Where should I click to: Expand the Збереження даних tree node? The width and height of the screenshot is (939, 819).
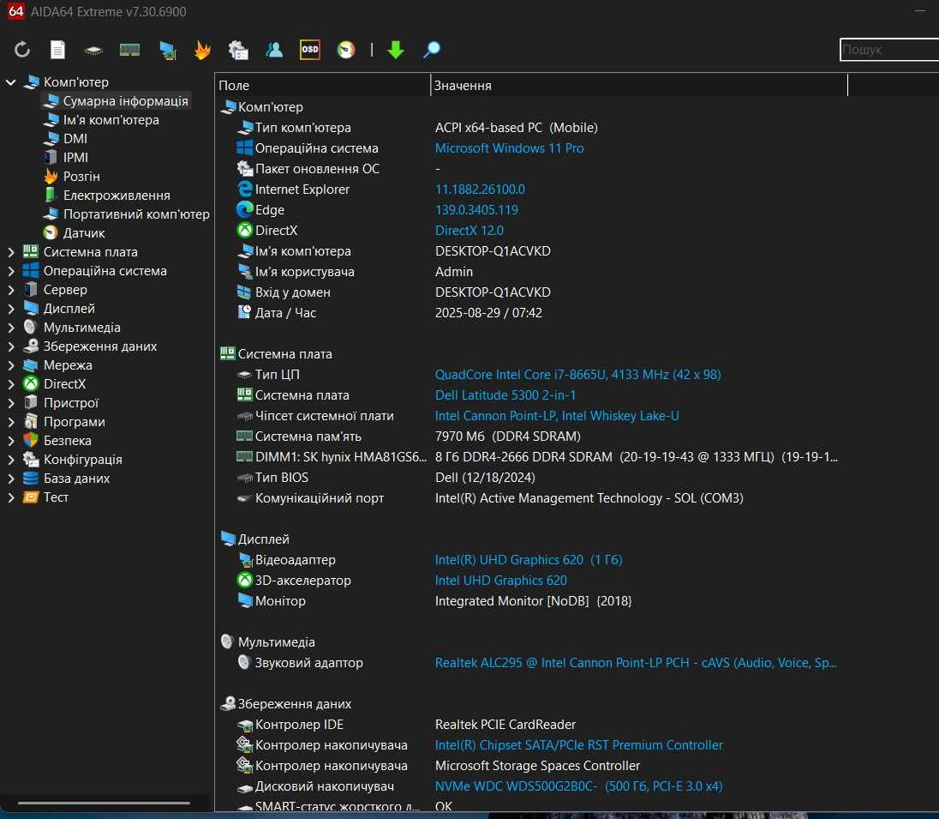11,346
